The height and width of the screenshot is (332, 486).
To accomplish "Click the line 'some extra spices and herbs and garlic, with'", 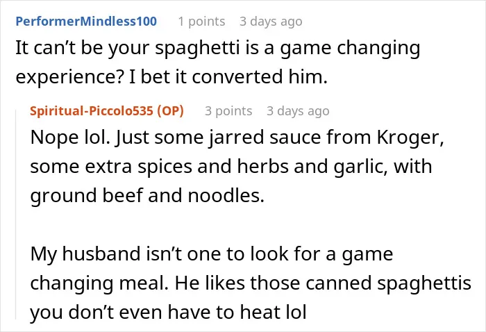I will [x=231, y=167].
